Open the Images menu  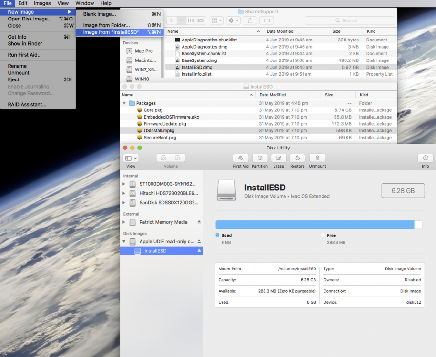coord(42,3)
